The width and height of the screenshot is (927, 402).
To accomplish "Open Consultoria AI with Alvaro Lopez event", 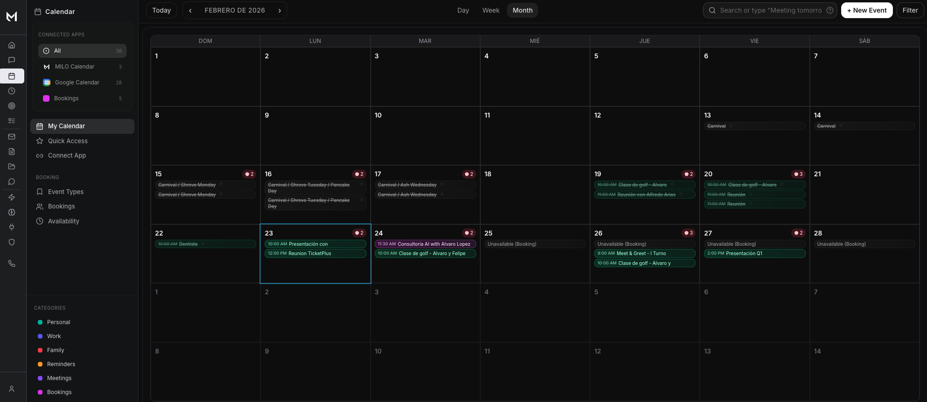I will point(425,244).
